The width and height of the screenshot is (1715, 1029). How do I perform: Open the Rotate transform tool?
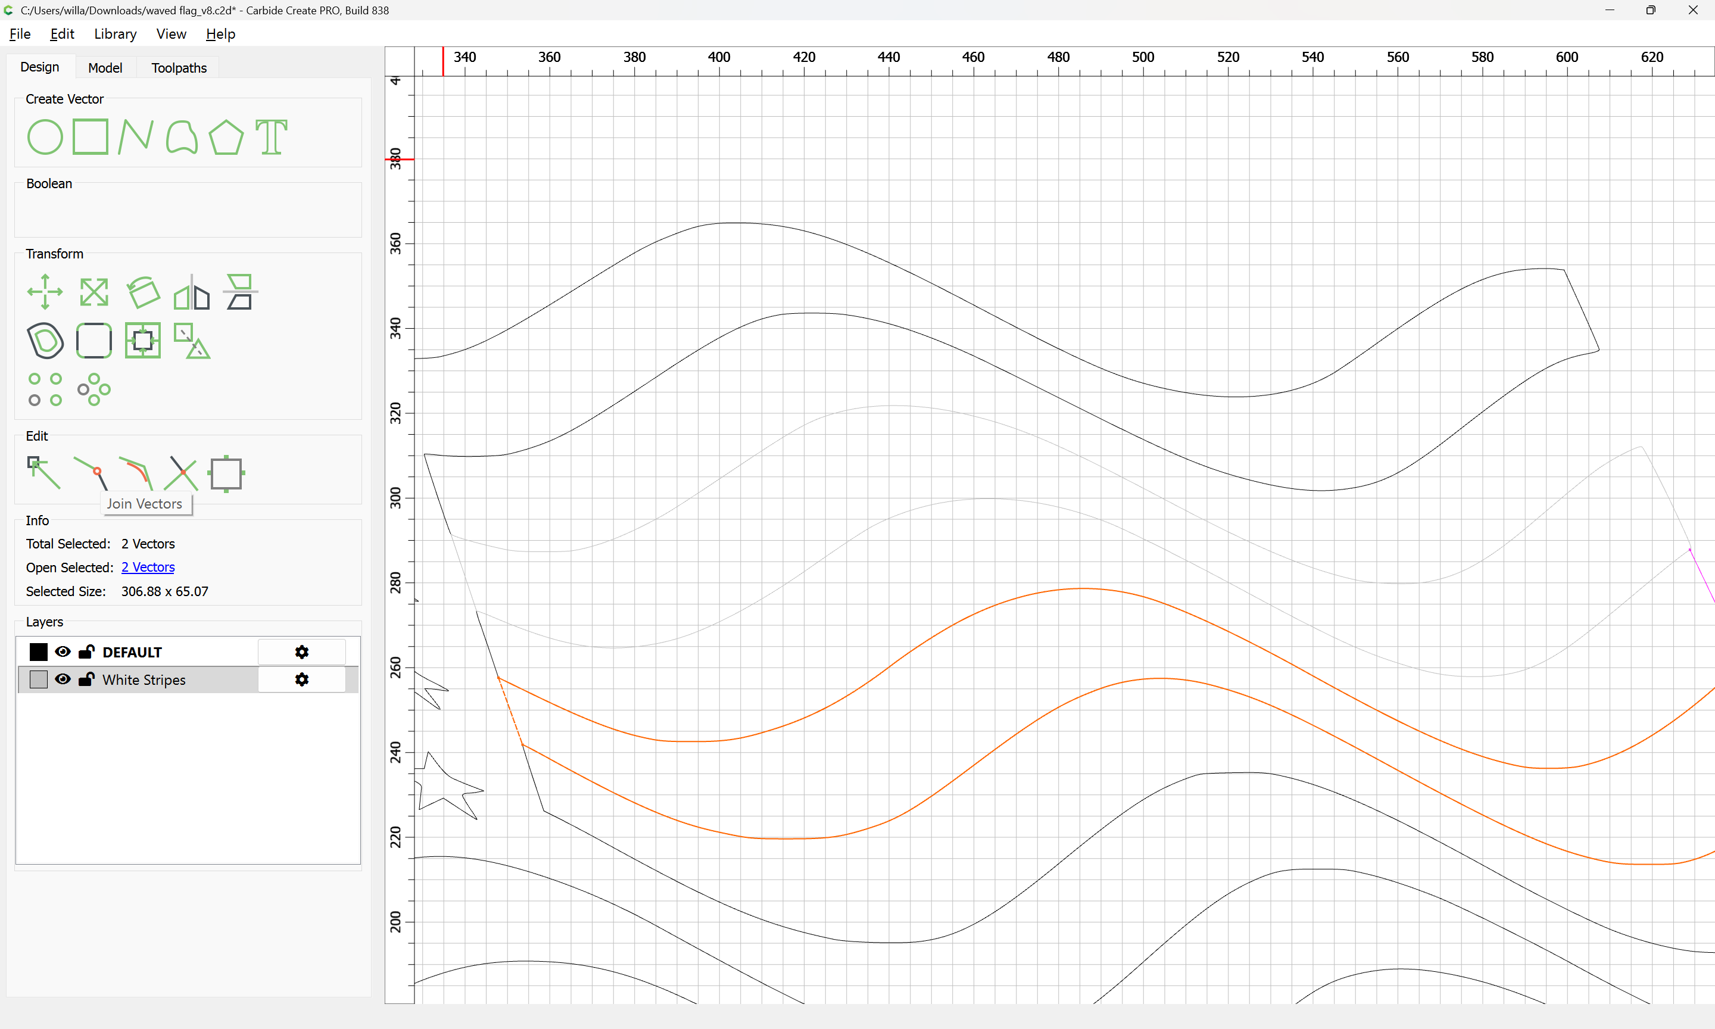(144, 292)
